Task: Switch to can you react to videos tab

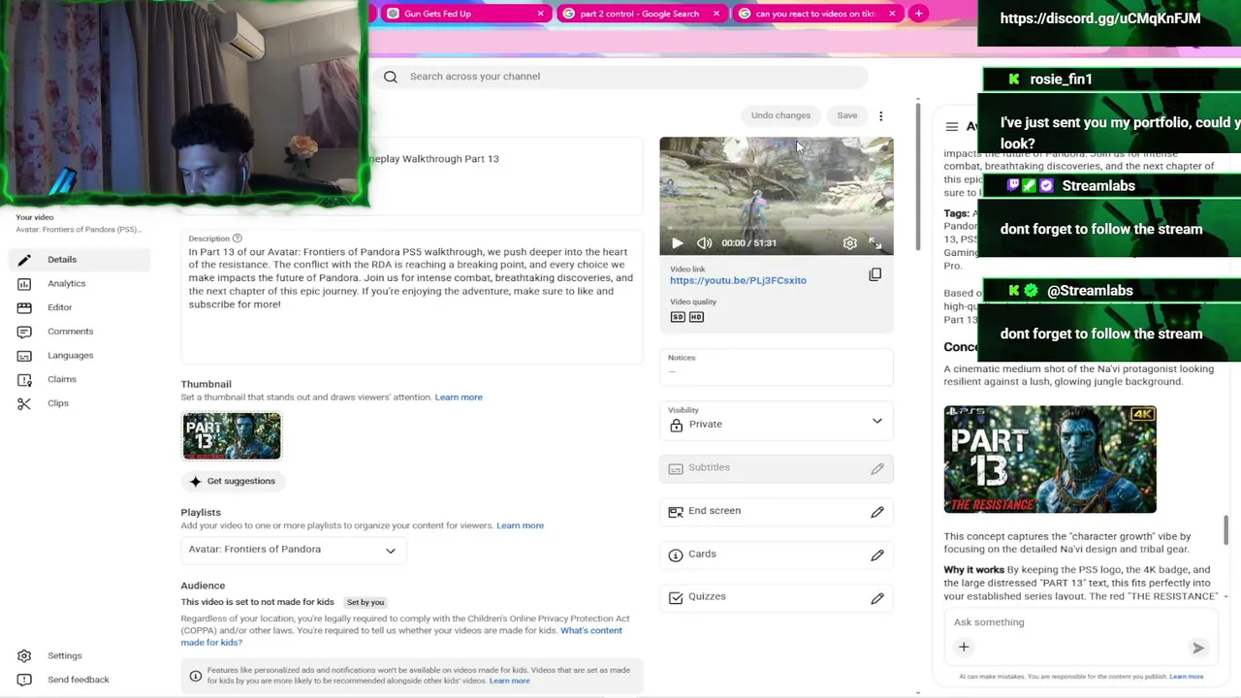Action: (817, 14)
